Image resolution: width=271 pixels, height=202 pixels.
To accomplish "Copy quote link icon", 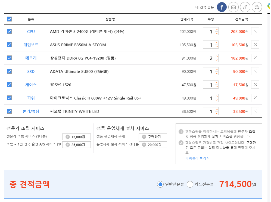I will pos(245,7).
